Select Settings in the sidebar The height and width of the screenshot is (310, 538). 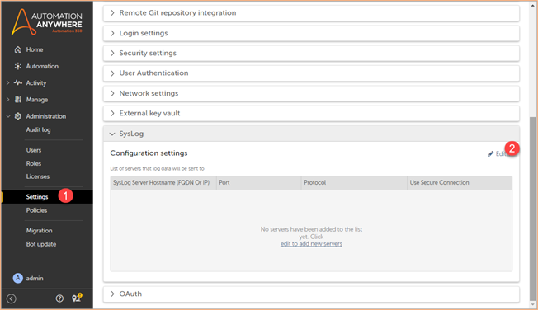[x=37, y=197]
